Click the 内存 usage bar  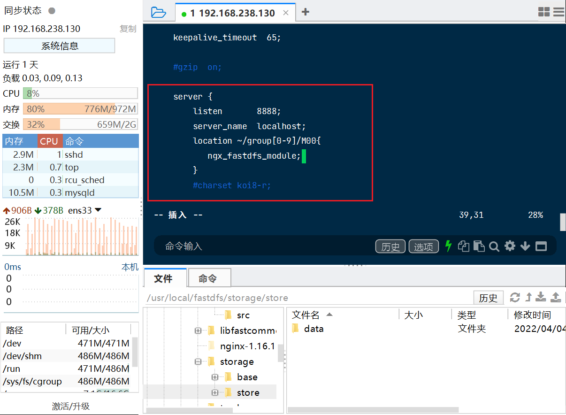80,109
